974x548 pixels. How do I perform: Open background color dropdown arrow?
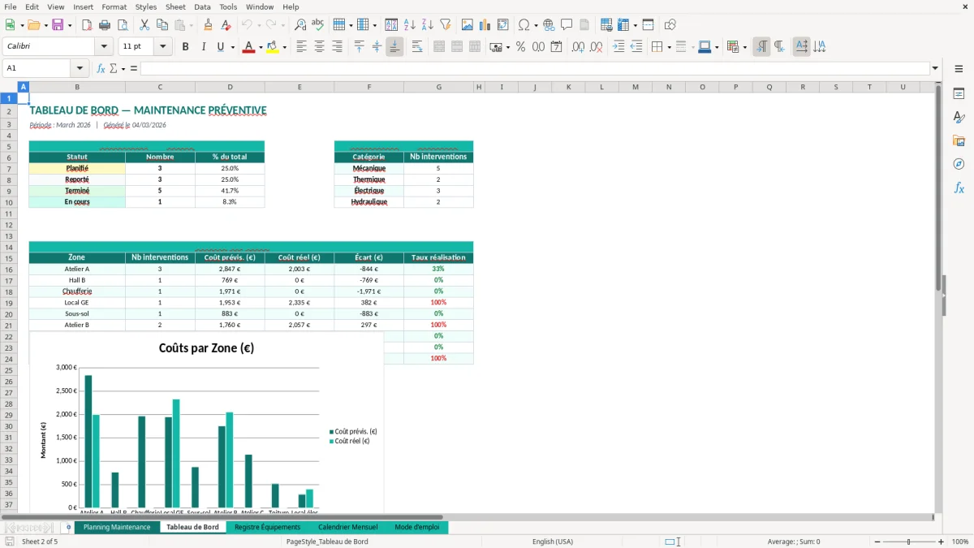(284, 47)
